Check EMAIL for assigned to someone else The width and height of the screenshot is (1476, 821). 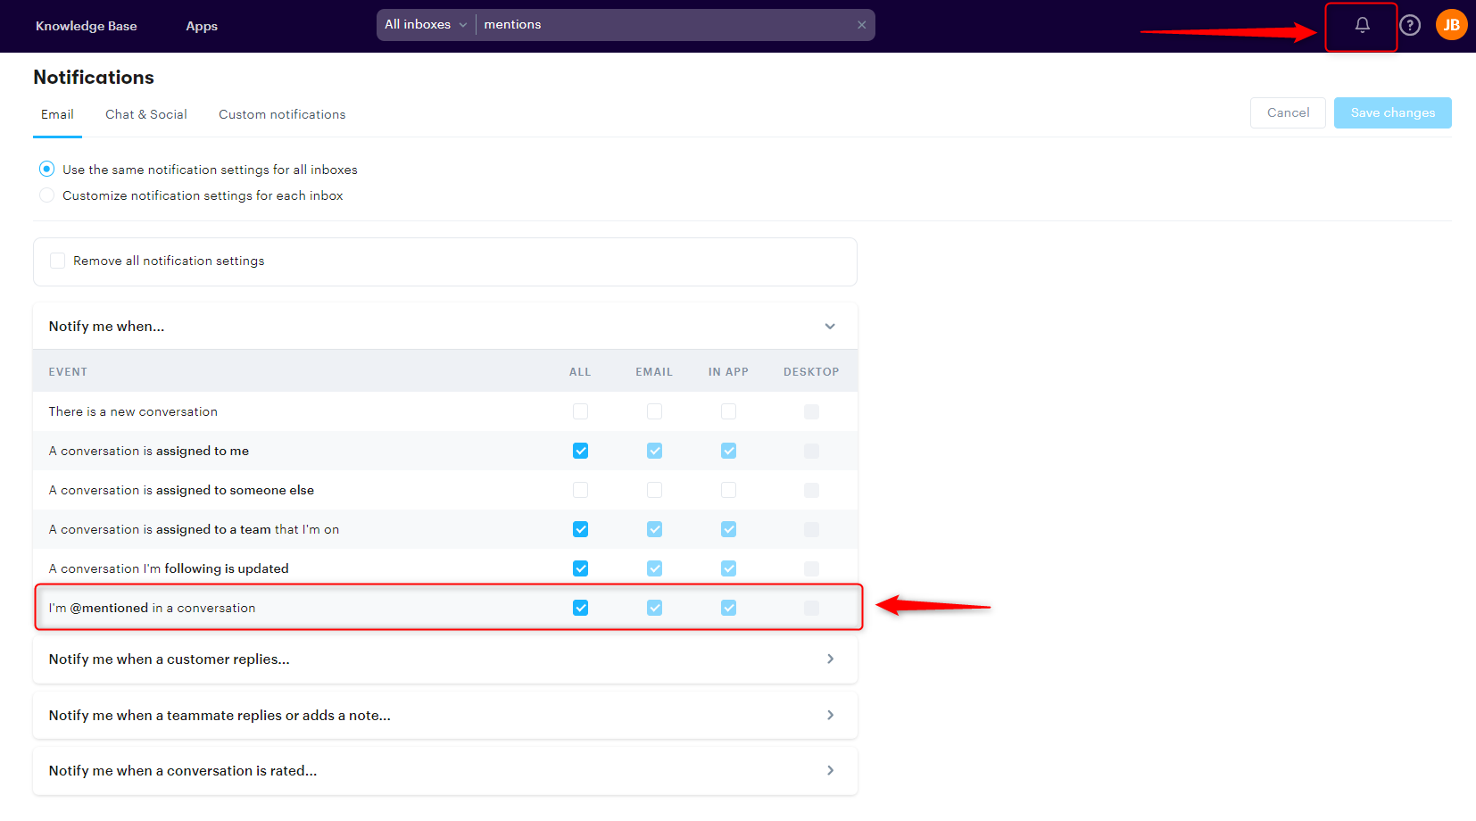(654, 490)
